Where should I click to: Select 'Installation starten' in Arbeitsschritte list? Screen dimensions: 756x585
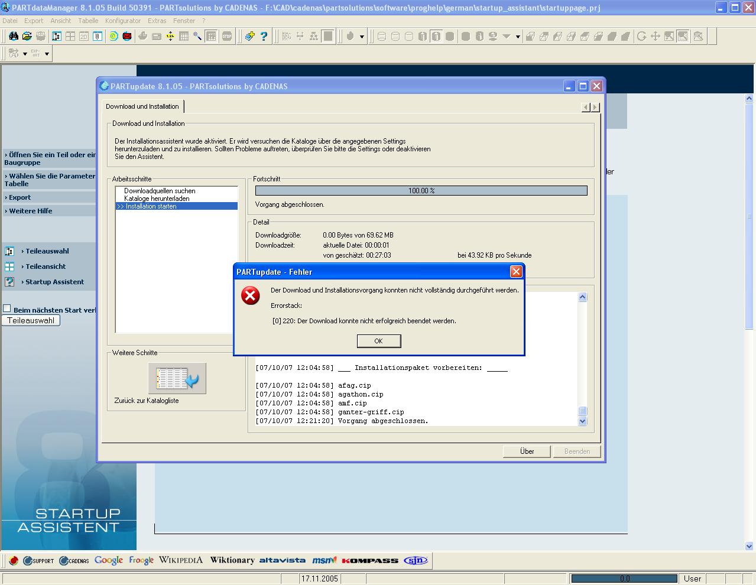pyautogui.click(x=177, y=206)
